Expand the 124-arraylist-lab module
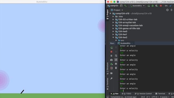This screenshot has width=174, height=98. pos(113,22)
